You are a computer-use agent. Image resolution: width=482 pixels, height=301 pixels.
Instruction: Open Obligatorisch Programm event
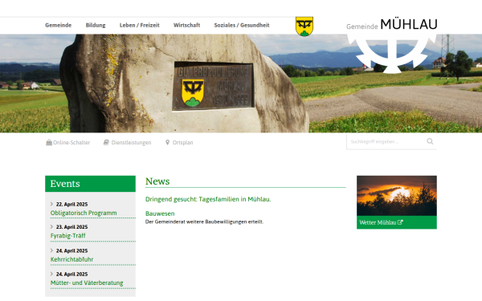pos(84,213)
